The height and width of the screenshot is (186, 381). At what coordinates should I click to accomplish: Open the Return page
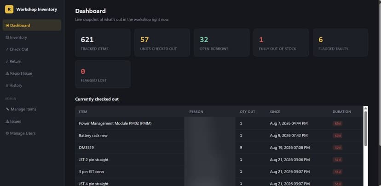tap(32, 61)
